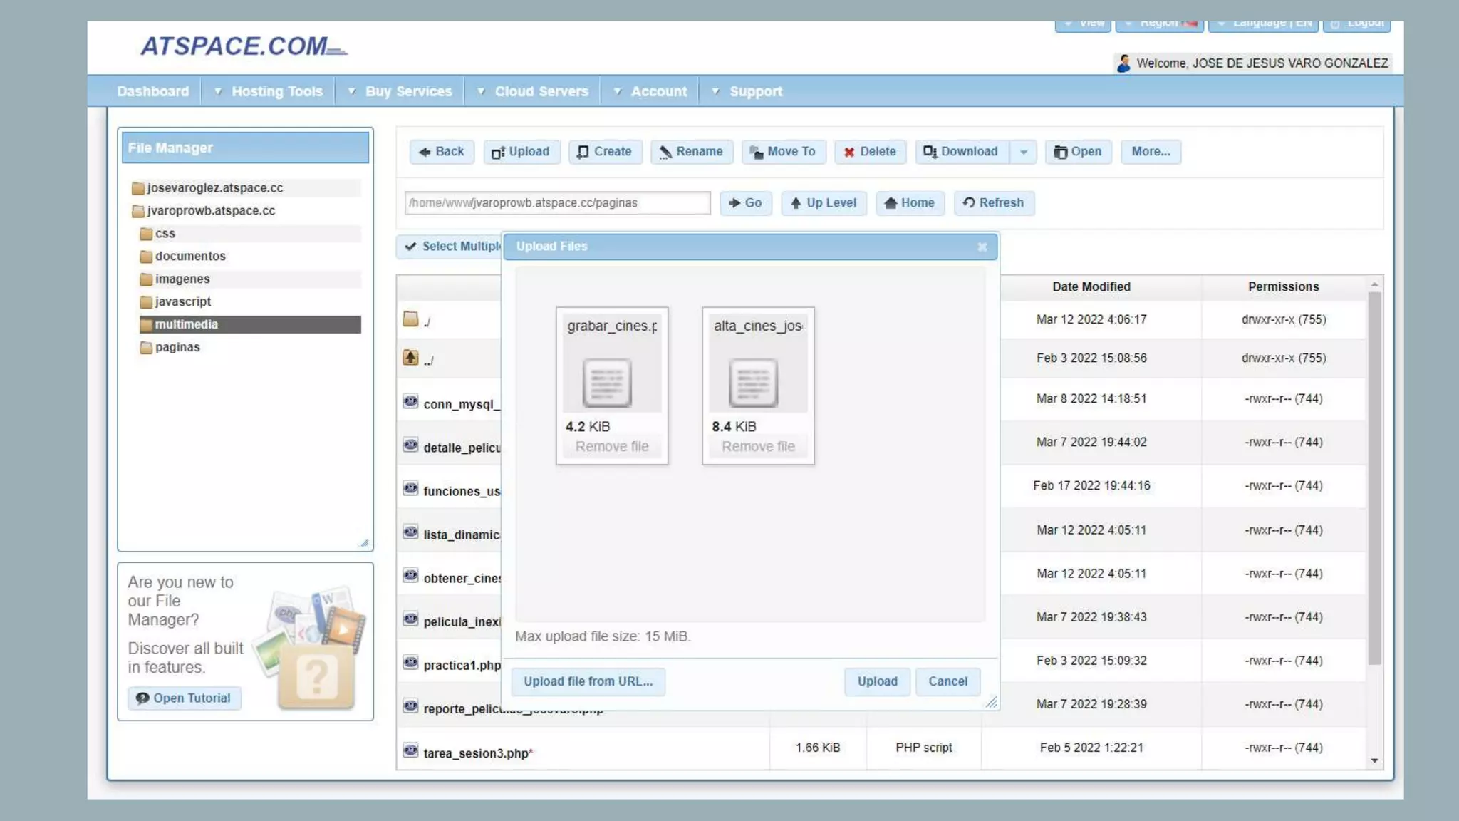Click the Refresh icon button
The height and width of the screenshot is (821, 1459).
click(x=969, y=203)
